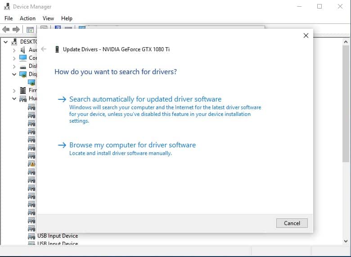Click the Device Manager title bar icon
Image resolution: width=351 pixels, height=257 pixels.
(7, 6)
